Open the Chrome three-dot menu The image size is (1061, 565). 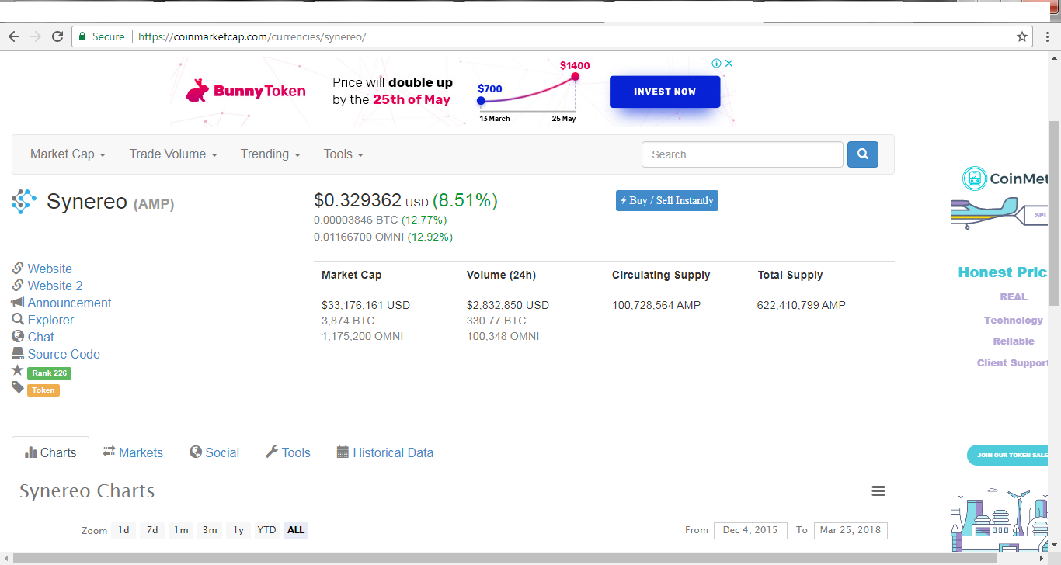click(1046, 36)
